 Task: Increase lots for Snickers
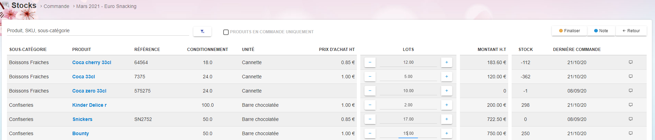[446, 119]
